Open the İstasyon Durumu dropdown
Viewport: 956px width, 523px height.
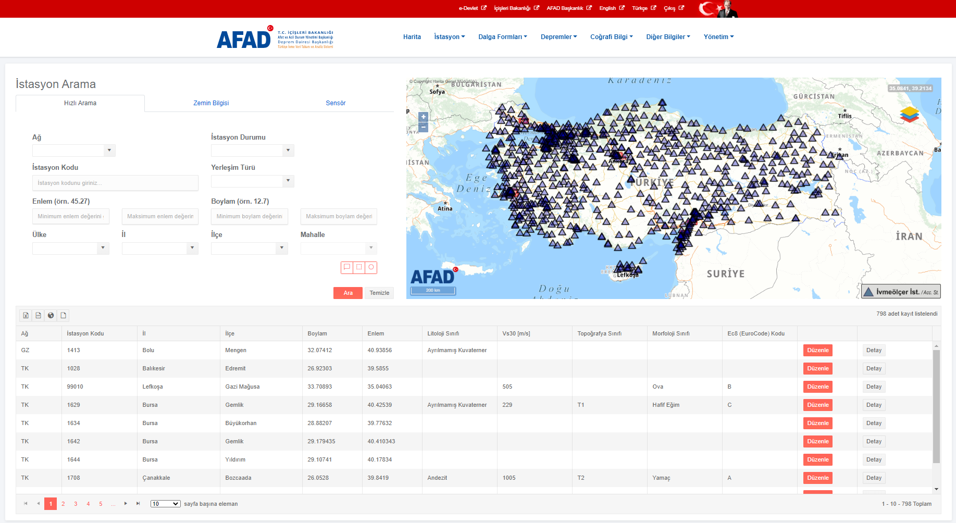(288, 151)
